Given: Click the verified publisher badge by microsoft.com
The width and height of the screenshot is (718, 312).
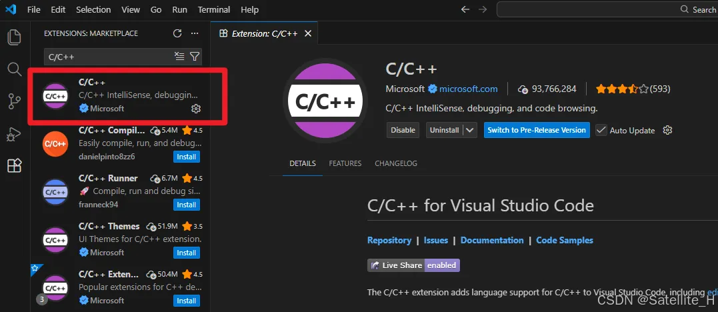Looking at the screenshot, I should [432, 89].
